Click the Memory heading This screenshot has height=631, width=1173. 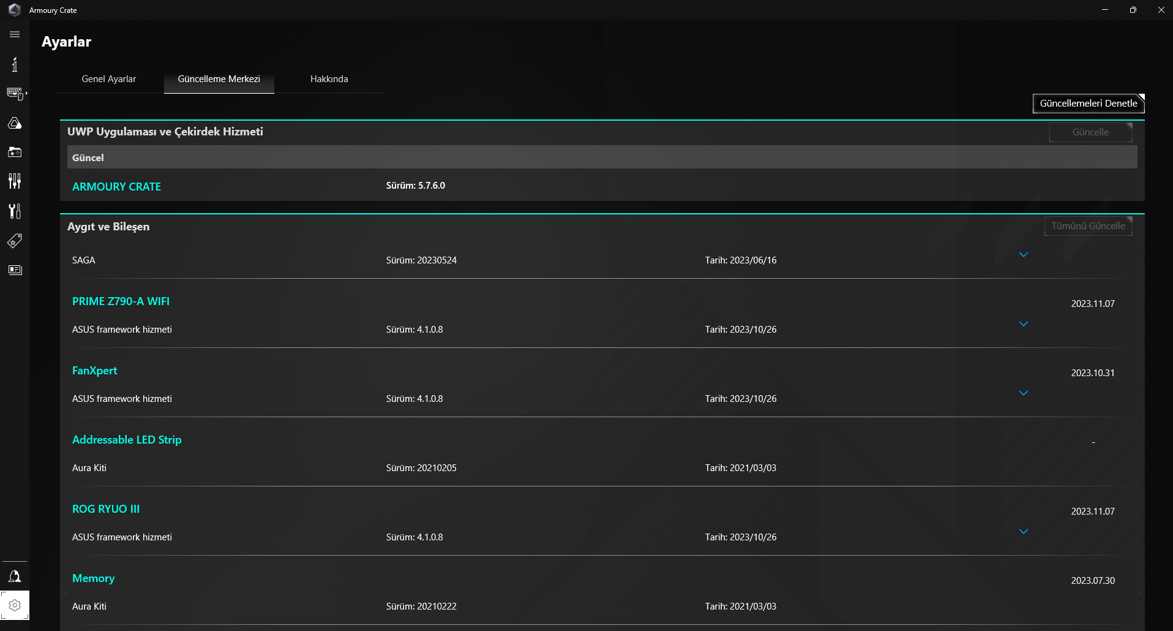pyautogui.click(x=94, y=578)
